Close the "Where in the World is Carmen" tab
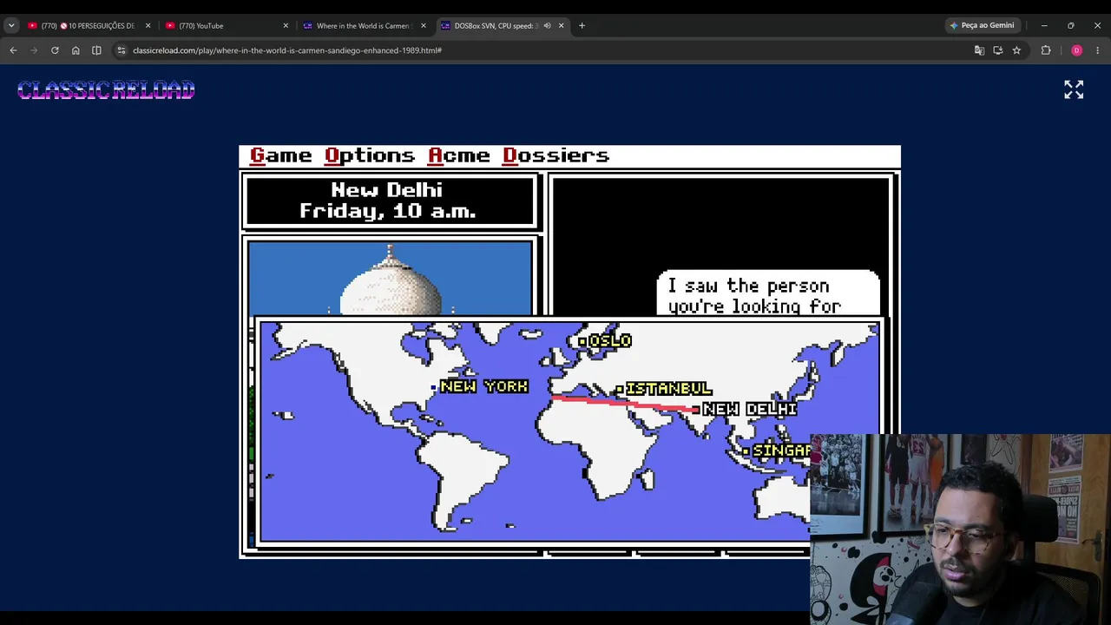1111x625 pixels. pyautogui.click(x=424, y=26)
